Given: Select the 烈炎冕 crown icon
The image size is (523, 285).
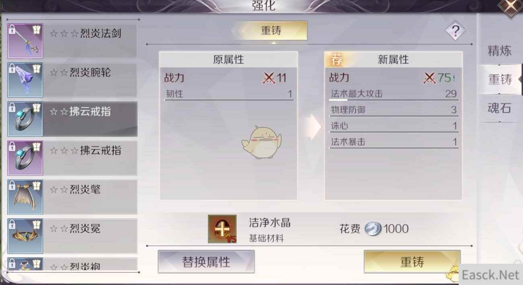Looking at the screenshot, I should 25,236.
